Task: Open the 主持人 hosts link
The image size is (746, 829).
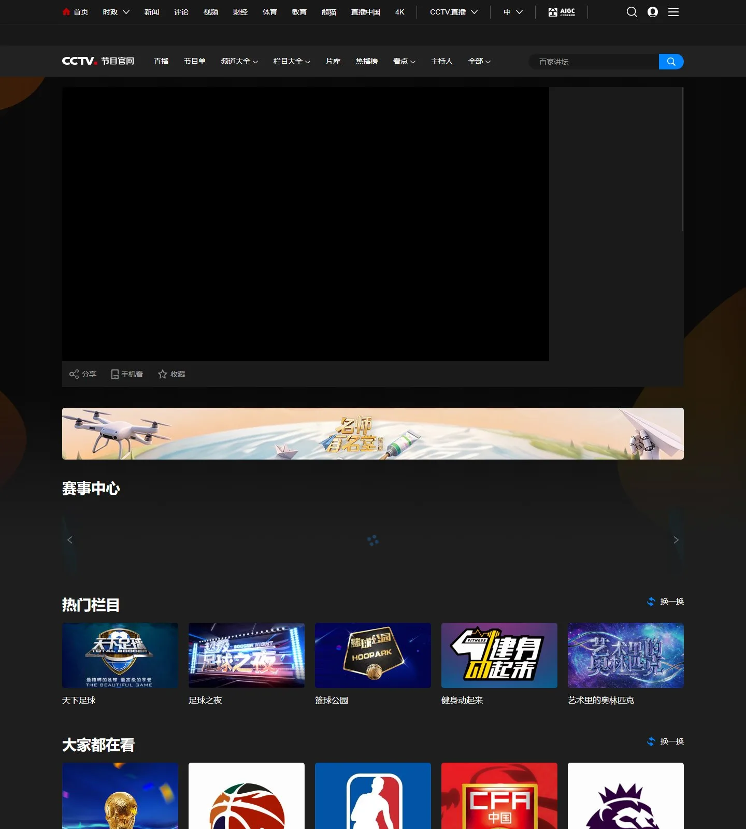Action: pyautogui.click(x=442, y=61)
